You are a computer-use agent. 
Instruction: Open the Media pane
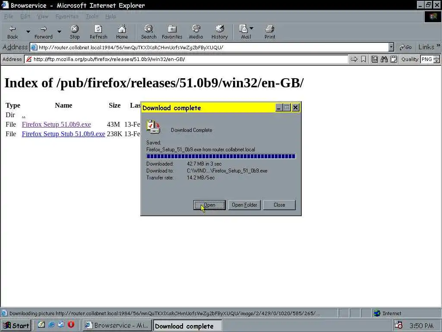click(x=196, y=32)
